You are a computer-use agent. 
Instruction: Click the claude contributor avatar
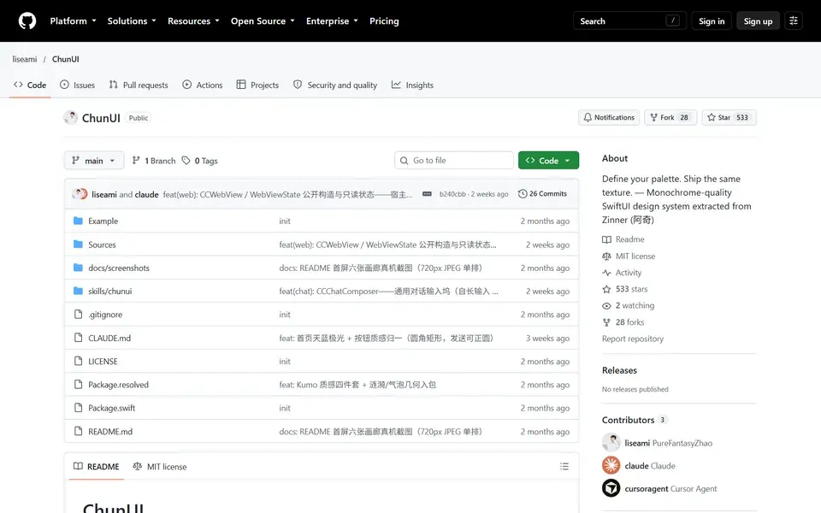[x=611, y=465]
